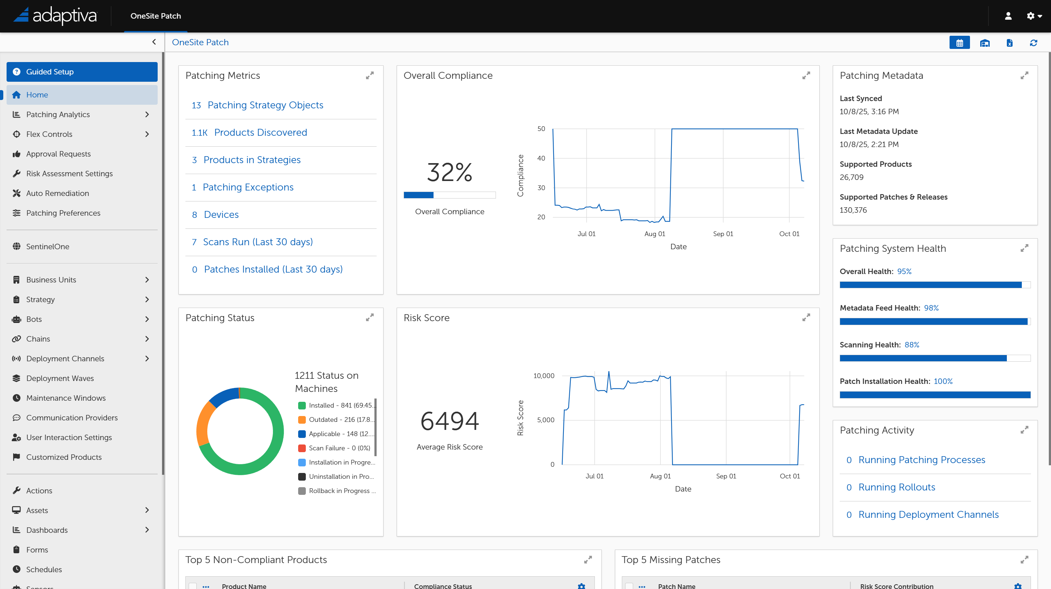Collapse the left sidebar navigation
This screenshot has width=1051, height=589.
154,42
